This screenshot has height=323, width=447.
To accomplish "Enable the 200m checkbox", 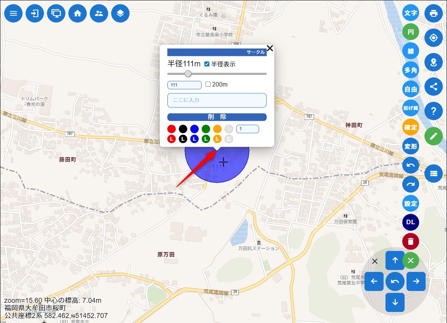I will [x=208, y=84].
